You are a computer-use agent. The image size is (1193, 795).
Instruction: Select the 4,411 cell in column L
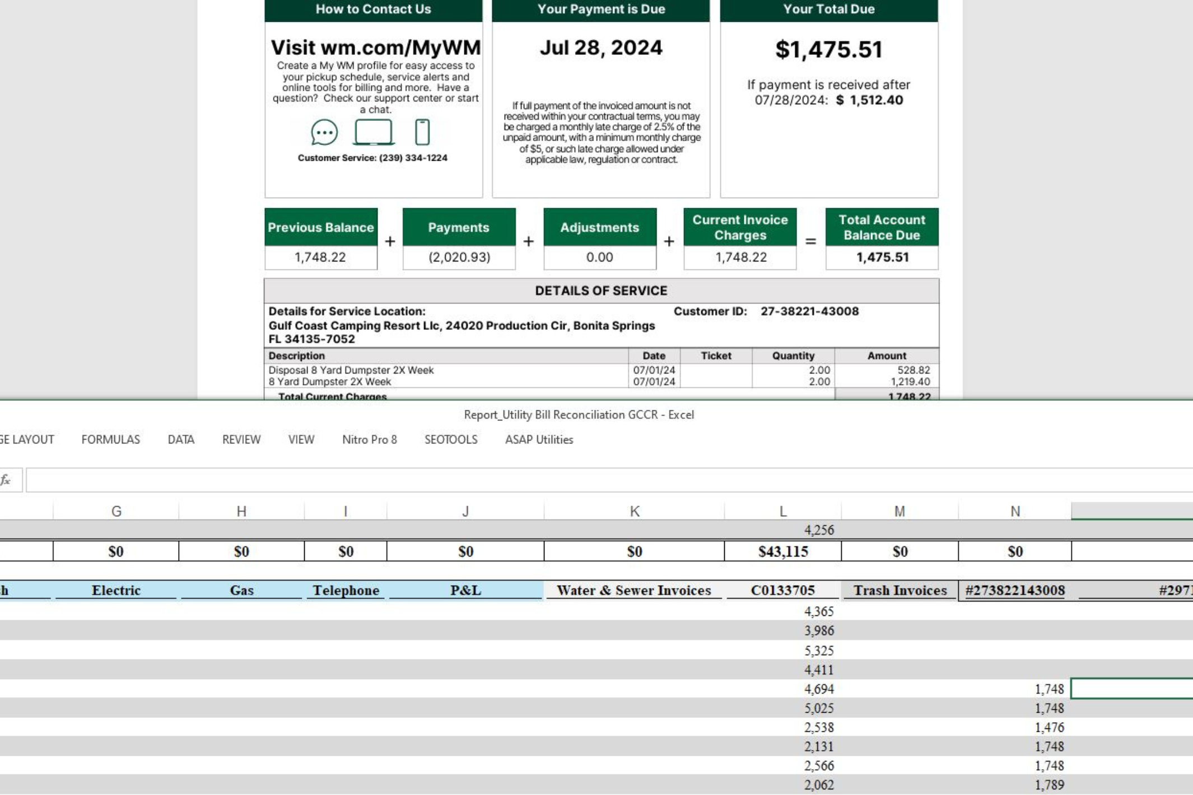click(x=783, y=670)
